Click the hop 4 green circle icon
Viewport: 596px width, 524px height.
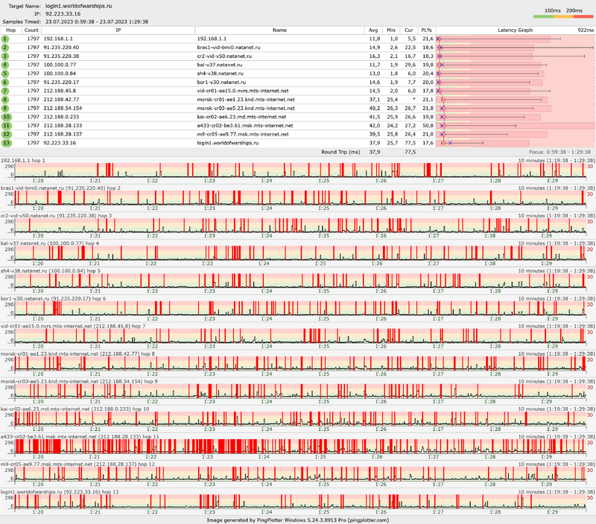(5, 65)
